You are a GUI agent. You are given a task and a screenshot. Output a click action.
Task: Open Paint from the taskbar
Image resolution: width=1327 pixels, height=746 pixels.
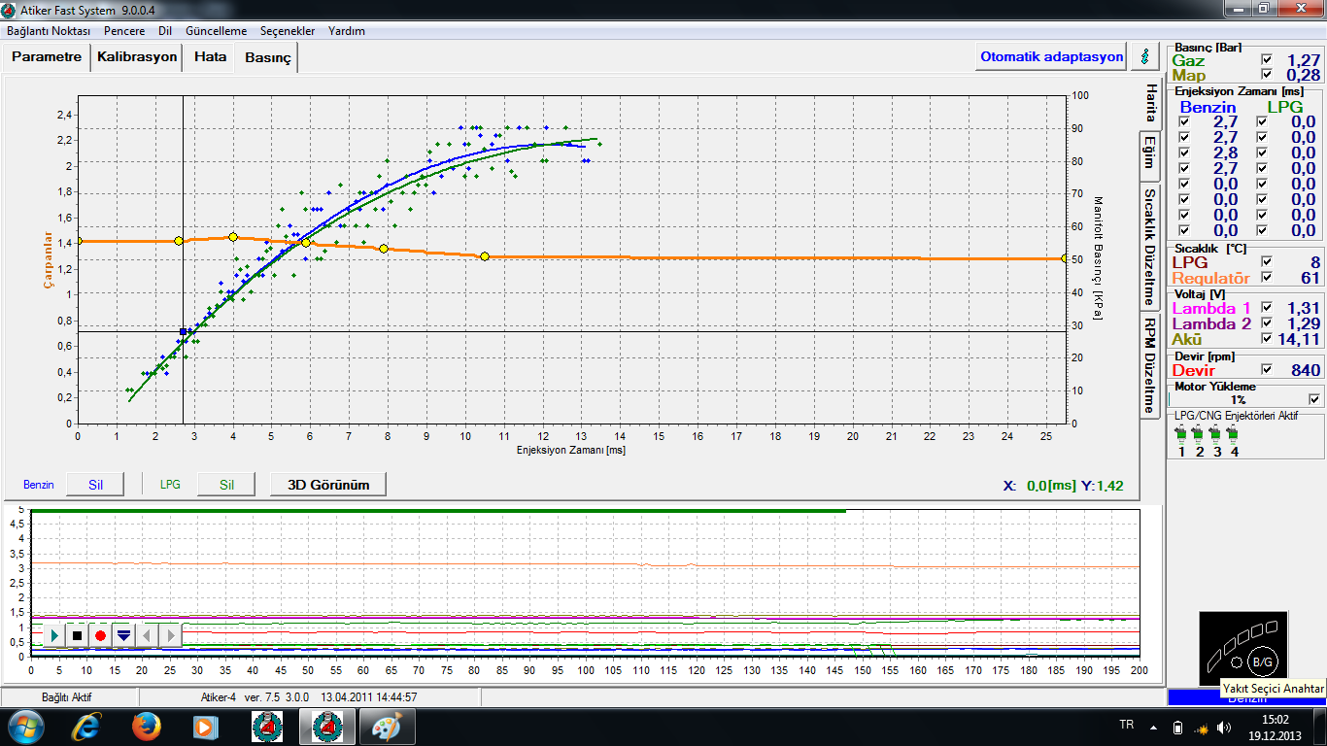tap(387, 726)
